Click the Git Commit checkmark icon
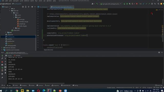The width and height of the screenshot is (164, 92). (x=146, y=4)
